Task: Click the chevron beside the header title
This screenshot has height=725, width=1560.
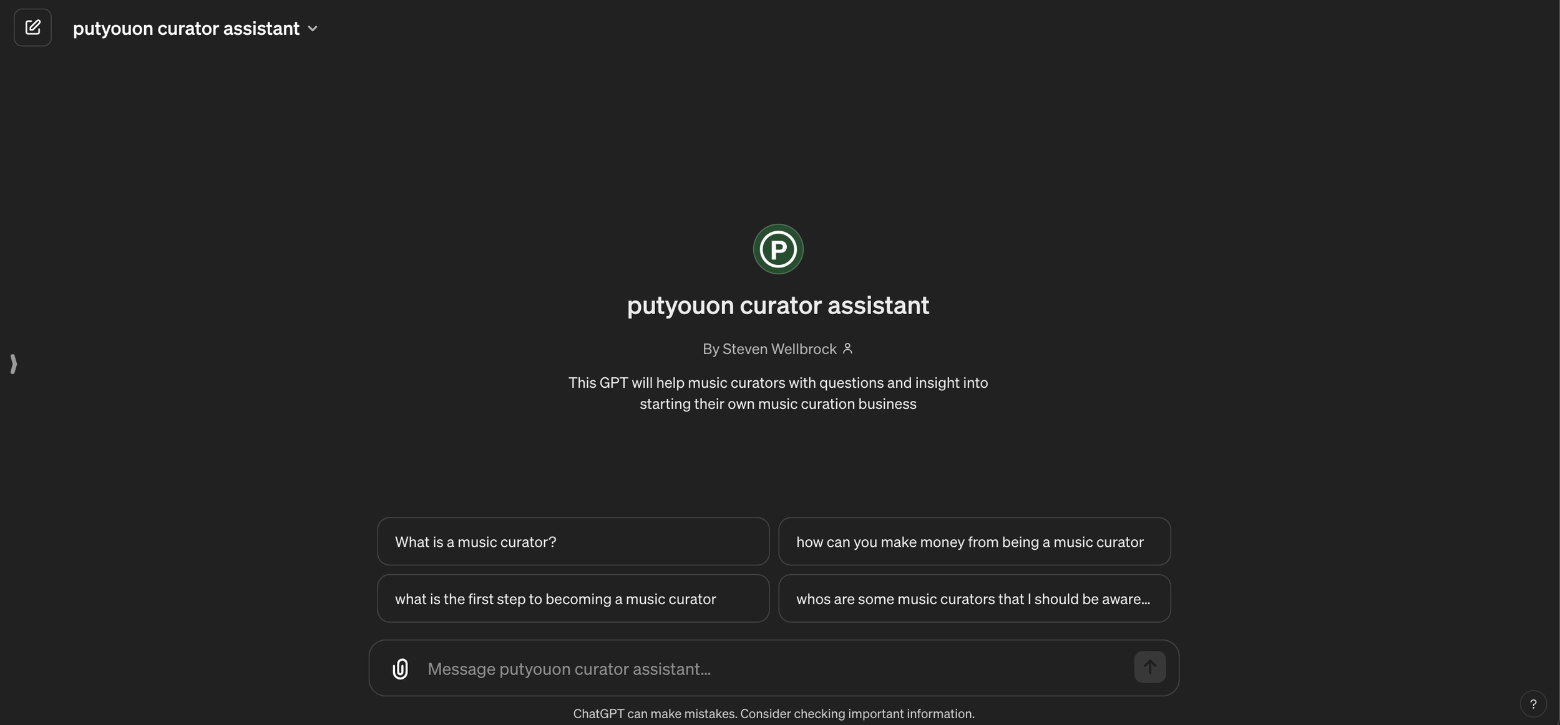Action: click(313, 29)
